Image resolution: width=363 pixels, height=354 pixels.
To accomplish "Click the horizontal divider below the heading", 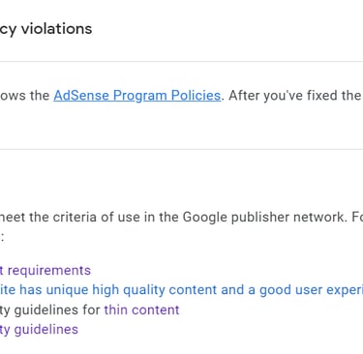I will tap(181, 61).
